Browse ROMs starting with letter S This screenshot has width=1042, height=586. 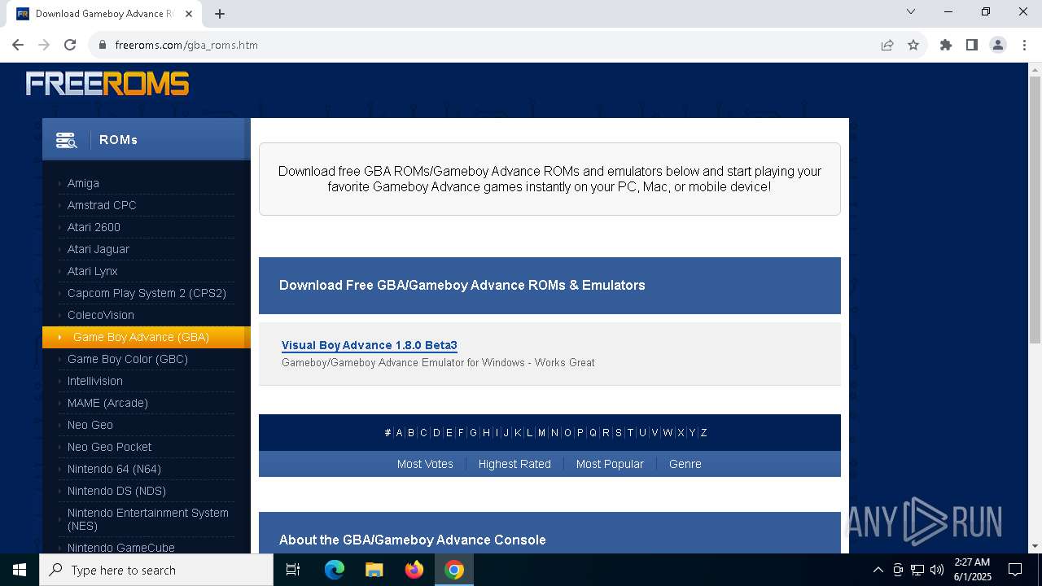(x=618, y=433)
